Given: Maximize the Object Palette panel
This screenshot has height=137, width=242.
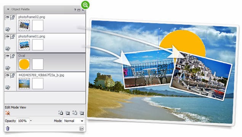Looking at the screenshot, I should (79, 10).
